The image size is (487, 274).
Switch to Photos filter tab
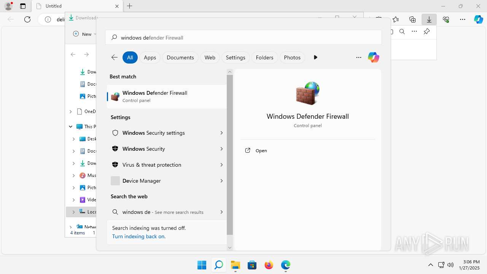coord(292,57)
